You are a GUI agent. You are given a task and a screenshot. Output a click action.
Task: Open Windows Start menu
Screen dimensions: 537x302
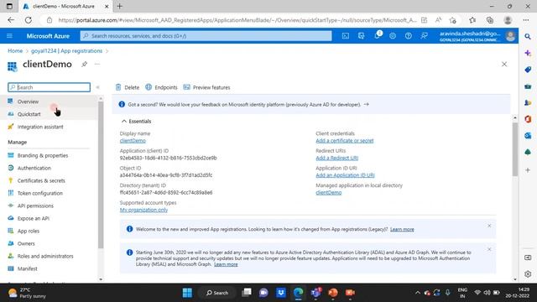[x=187, y=293]
